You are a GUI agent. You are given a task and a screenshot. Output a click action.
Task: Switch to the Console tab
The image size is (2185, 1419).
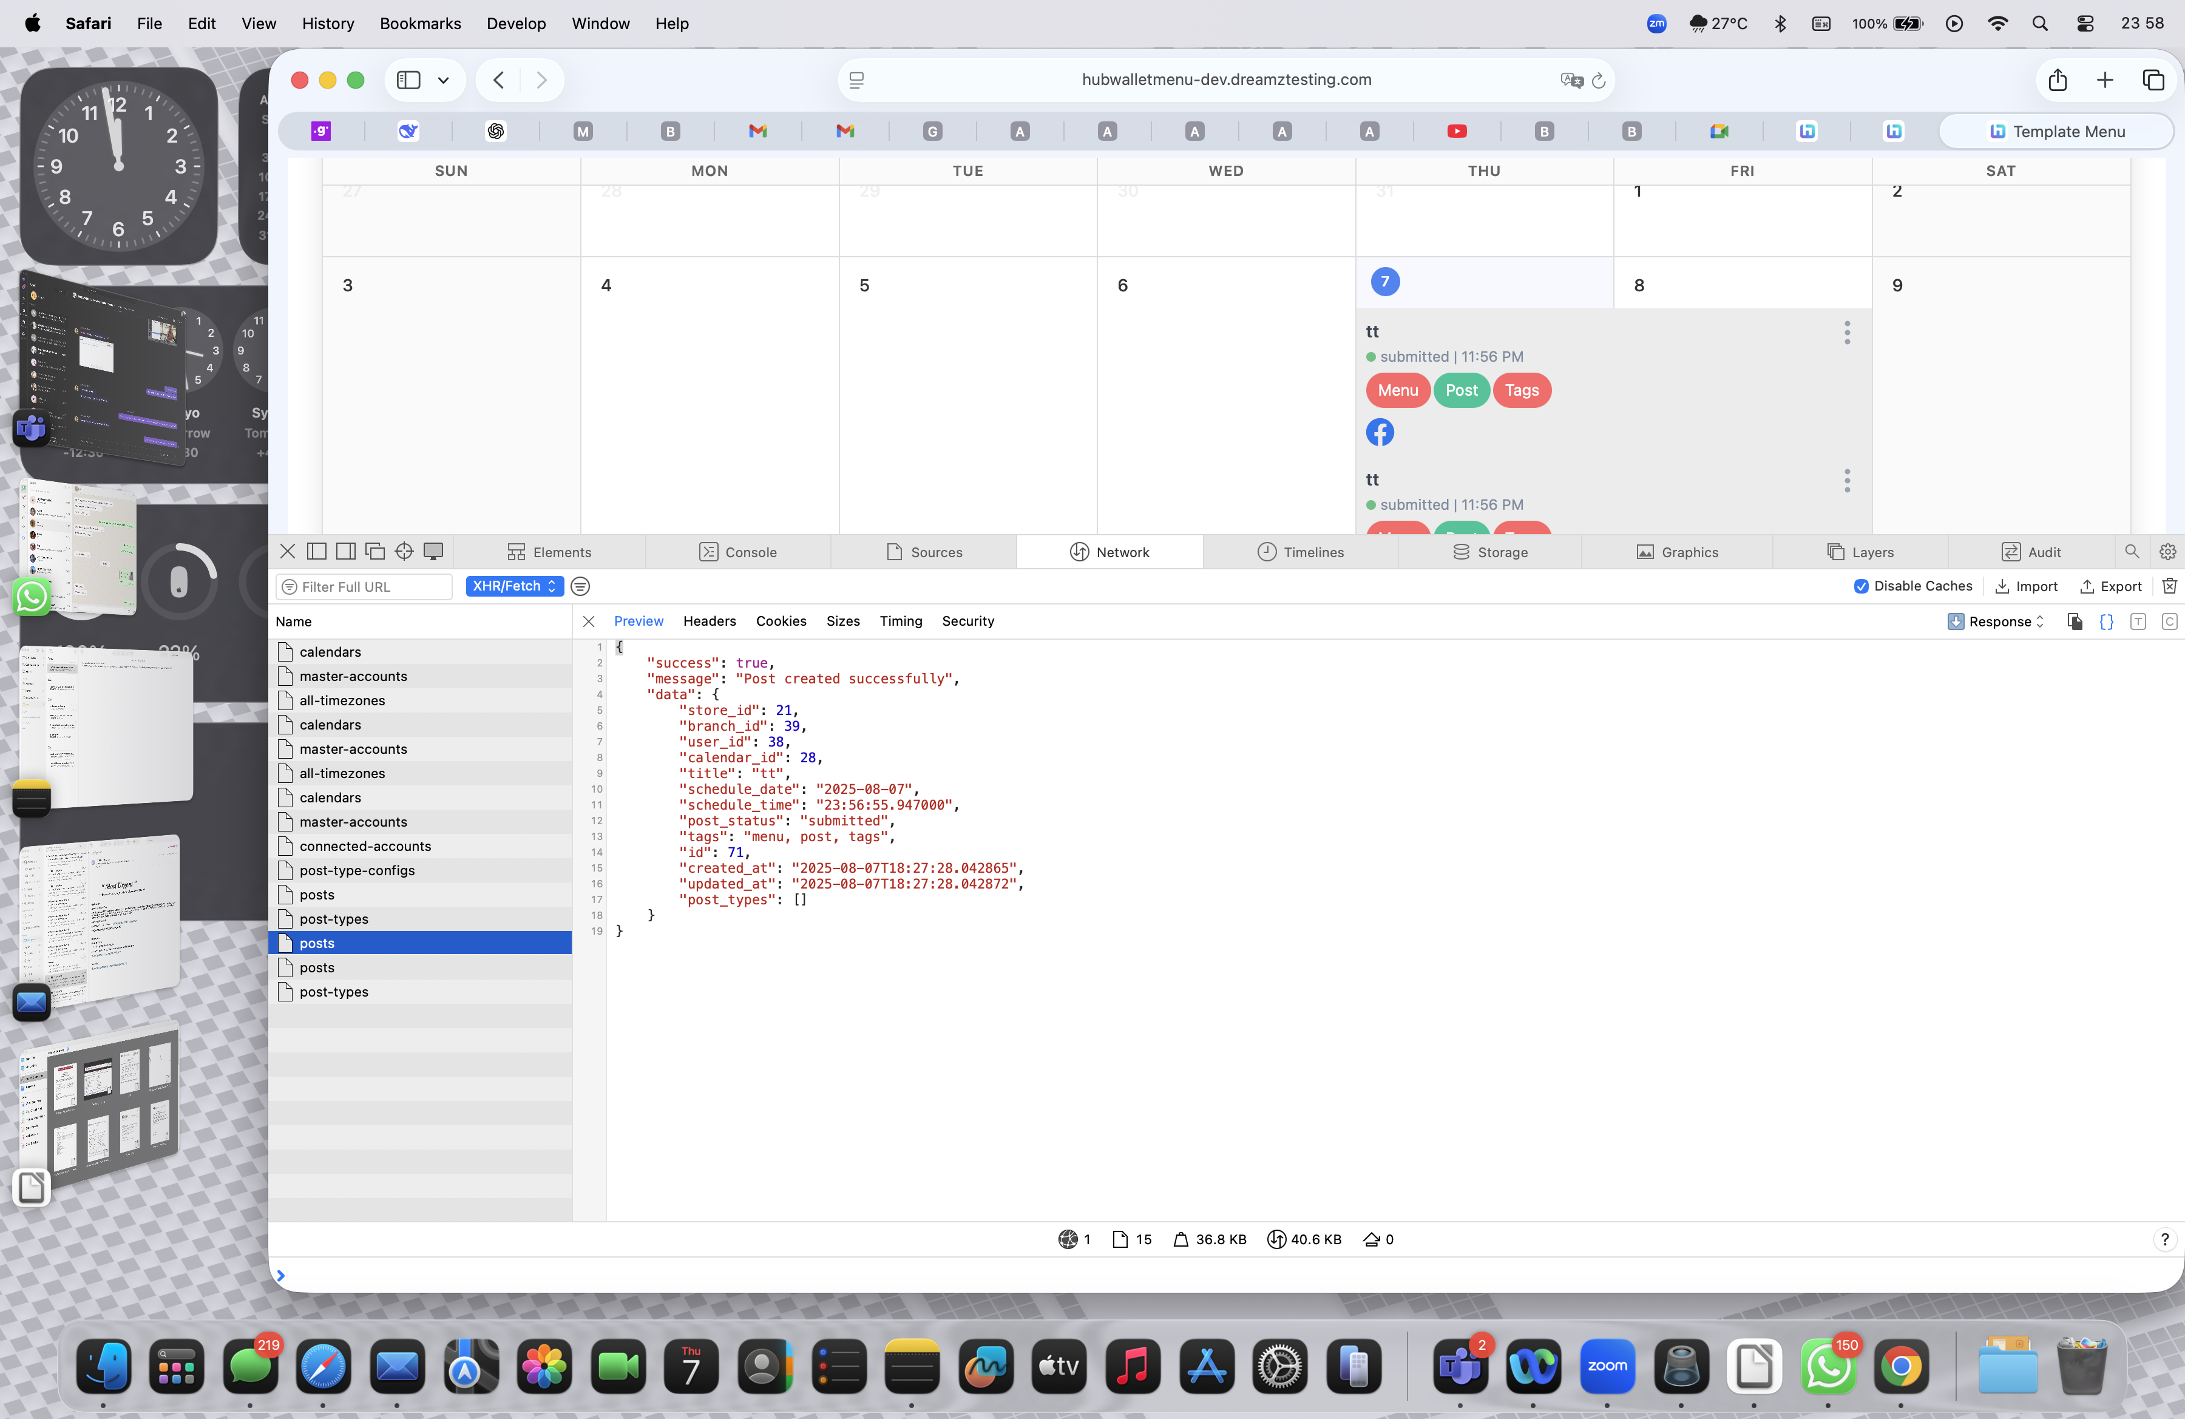point(738,552)
